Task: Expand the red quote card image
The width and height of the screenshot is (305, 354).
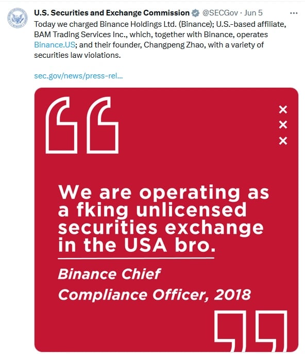Action: tap(166, 220)
